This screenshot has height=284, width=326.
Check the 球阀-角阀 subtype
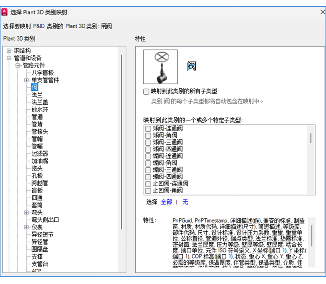pyautogui.click(x=148, y=136)
